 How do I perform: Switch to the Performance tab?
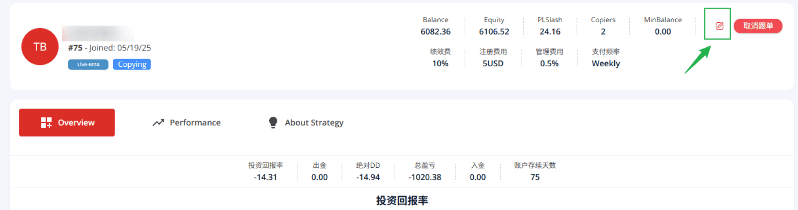click(186, 123)
